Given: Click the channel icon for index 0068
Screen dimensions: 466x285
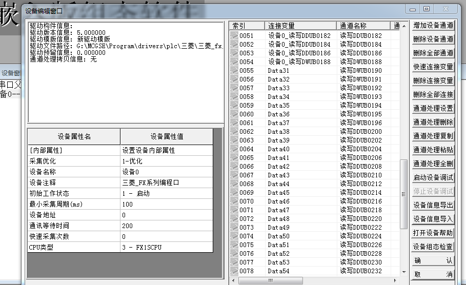Looking at the screenshot, I should click(x=234, y=184).
